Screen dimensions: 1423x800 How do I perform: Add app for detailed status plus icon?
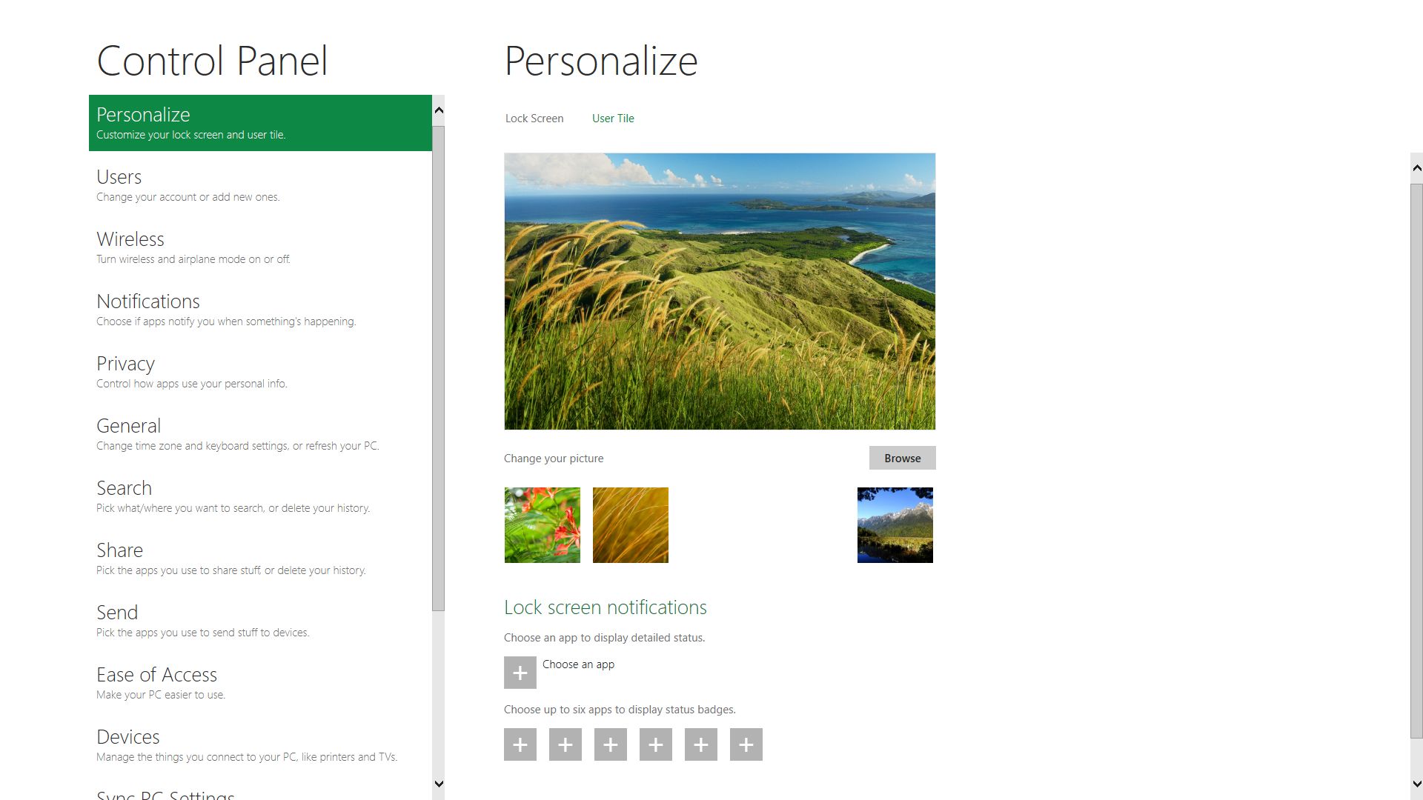click(520, 673)
